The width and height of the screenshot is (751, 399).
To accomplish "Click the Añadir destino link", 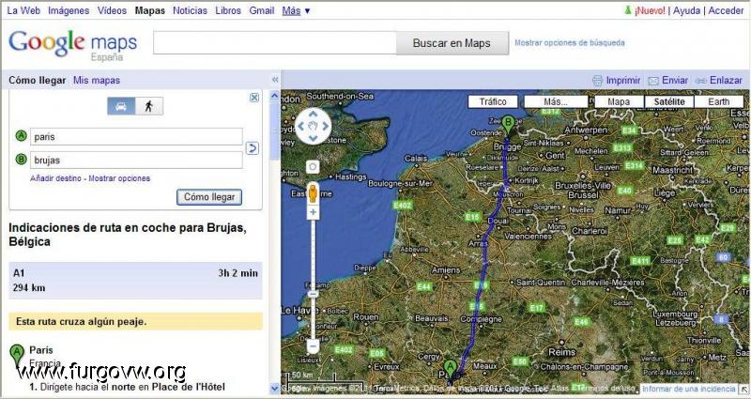I will (55, 178).
